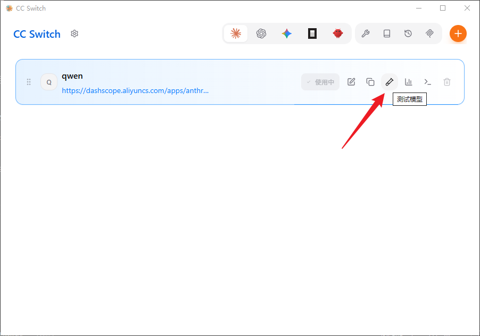Click the CC Switch title text
480x336 pixels.
click(37, 34)
